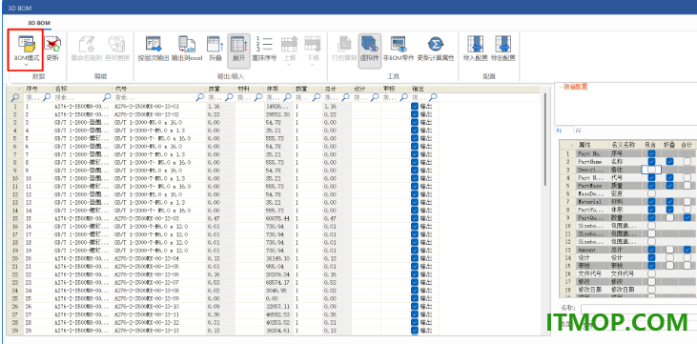Click the 序号 filter magnifier icon
The image size is (697, 344).
click(47, 97)
